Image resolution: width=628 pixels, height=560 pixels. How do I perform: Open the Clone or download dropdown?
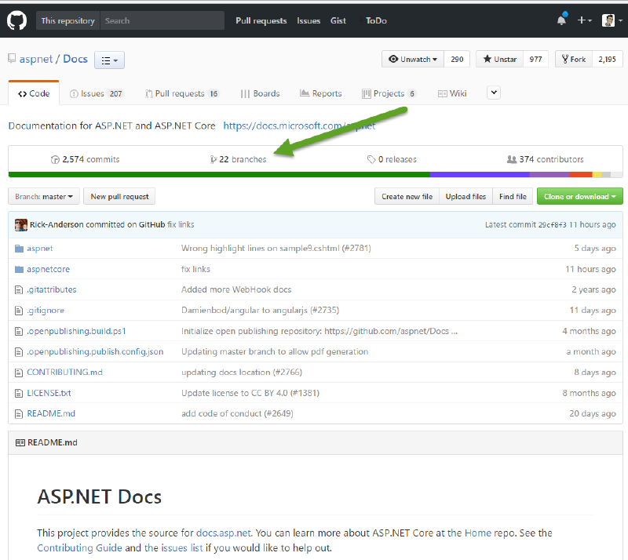[579, 197]
